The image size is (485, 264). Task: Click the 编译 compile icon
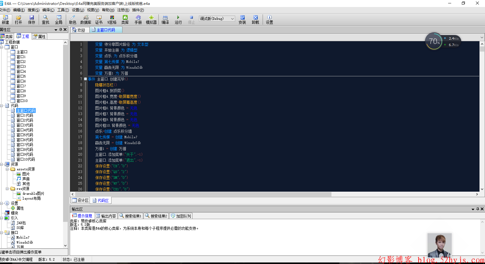tap(165, 20)
